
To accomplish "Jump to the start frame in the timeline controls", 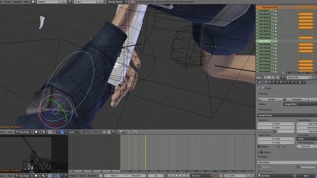I will (169, 176).
